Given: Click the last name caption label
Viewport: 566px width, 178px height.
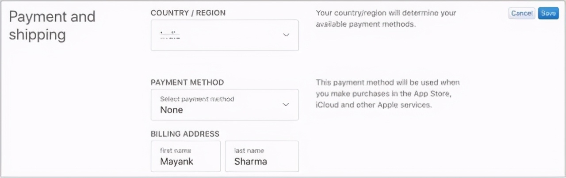Looking at the screenshot, I should [x=249, y=151].
